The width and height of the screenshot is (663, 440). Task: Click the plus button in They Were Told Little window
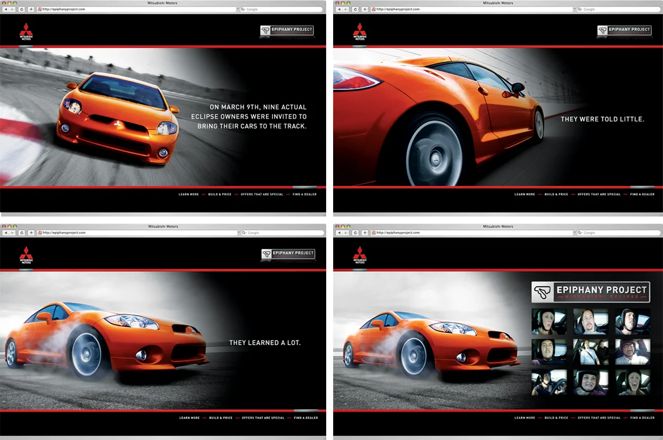365,10
